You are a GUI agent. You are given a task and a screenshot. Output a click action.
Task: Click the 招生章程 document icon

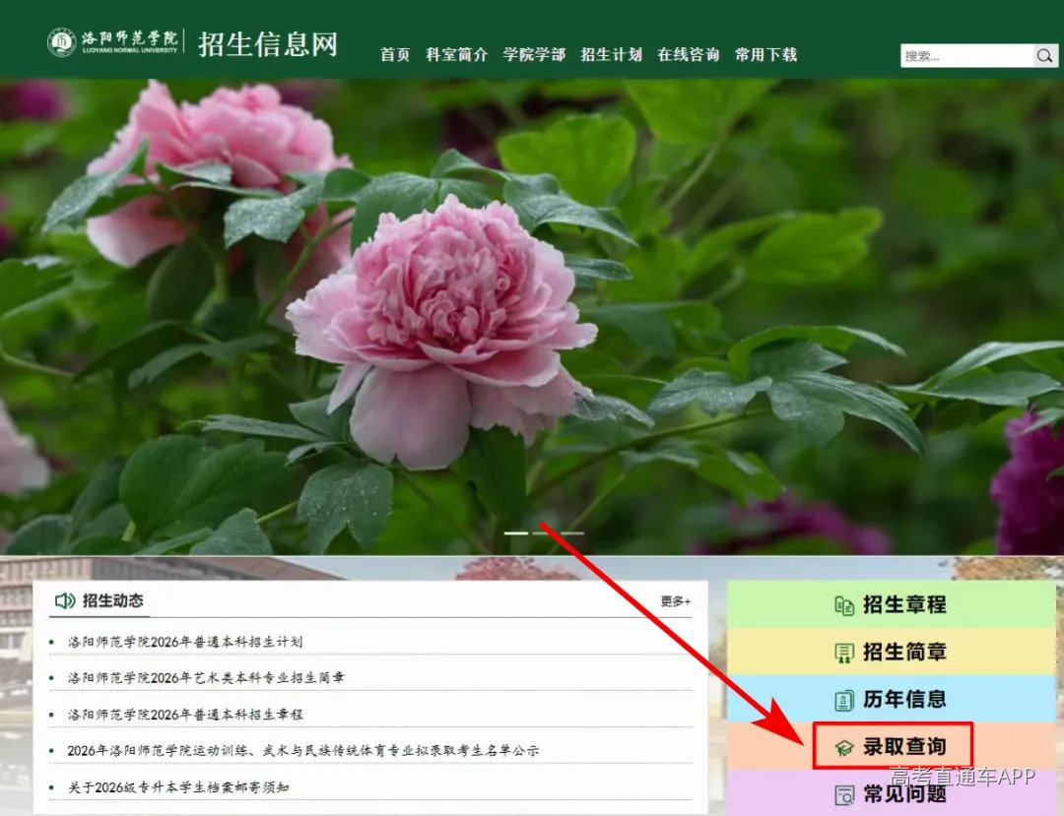(844, 605)
